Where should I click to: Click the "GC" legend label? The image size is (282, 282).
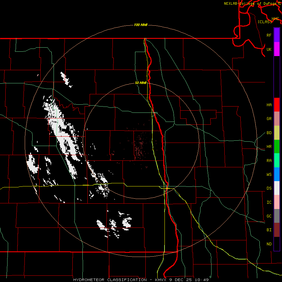pyautogui.click(x=269, y=216)
